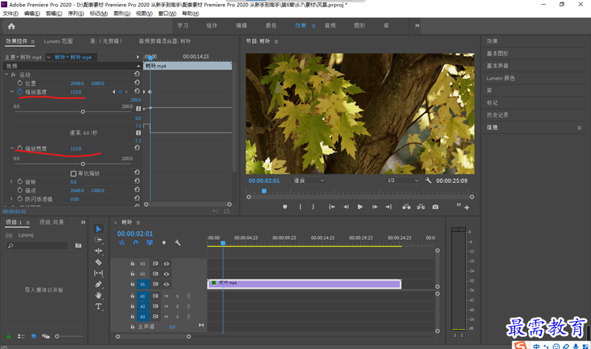Select the Pen tool
This screenshot has width=591, height=349.
pyautogui.click(x=98, y=284)
